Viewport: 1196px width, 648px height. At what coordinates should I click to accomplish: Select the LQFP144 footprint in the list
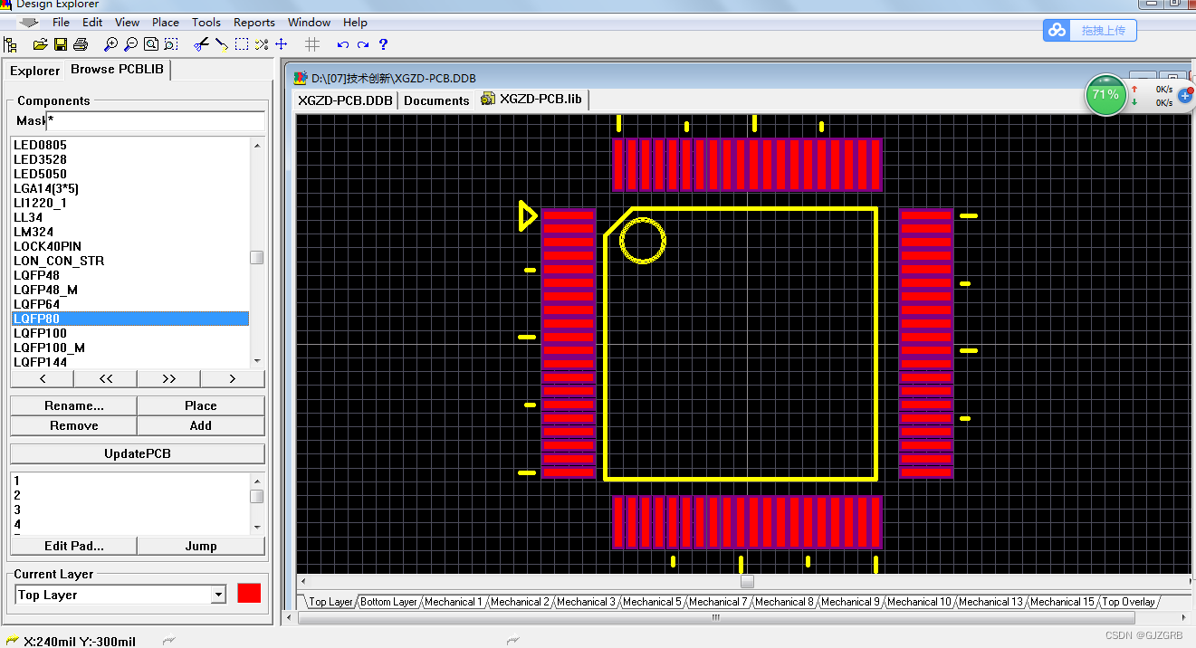pos(40,362)
